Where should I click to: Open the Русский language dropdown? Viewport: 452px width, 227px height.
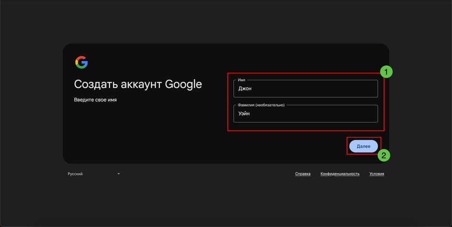click(94, 174)
